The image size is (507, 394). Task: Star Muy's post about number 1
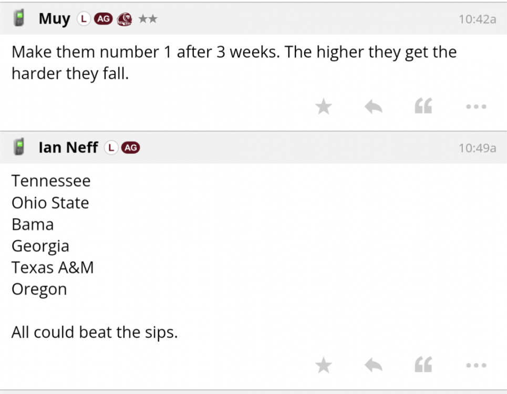coord(324,107)
